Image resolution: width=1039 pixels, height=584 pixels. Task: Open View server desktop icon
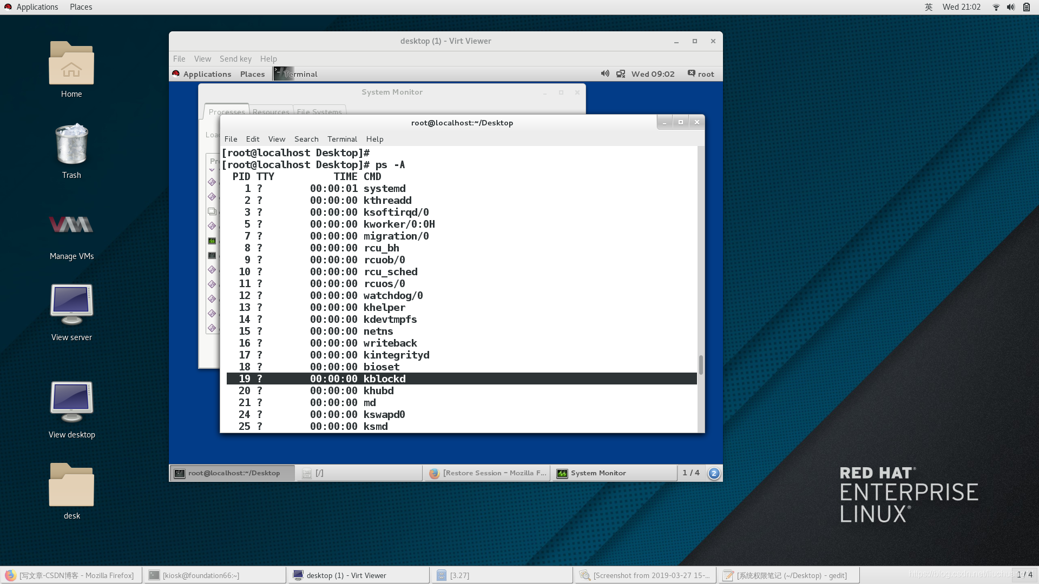coord(71,312)
